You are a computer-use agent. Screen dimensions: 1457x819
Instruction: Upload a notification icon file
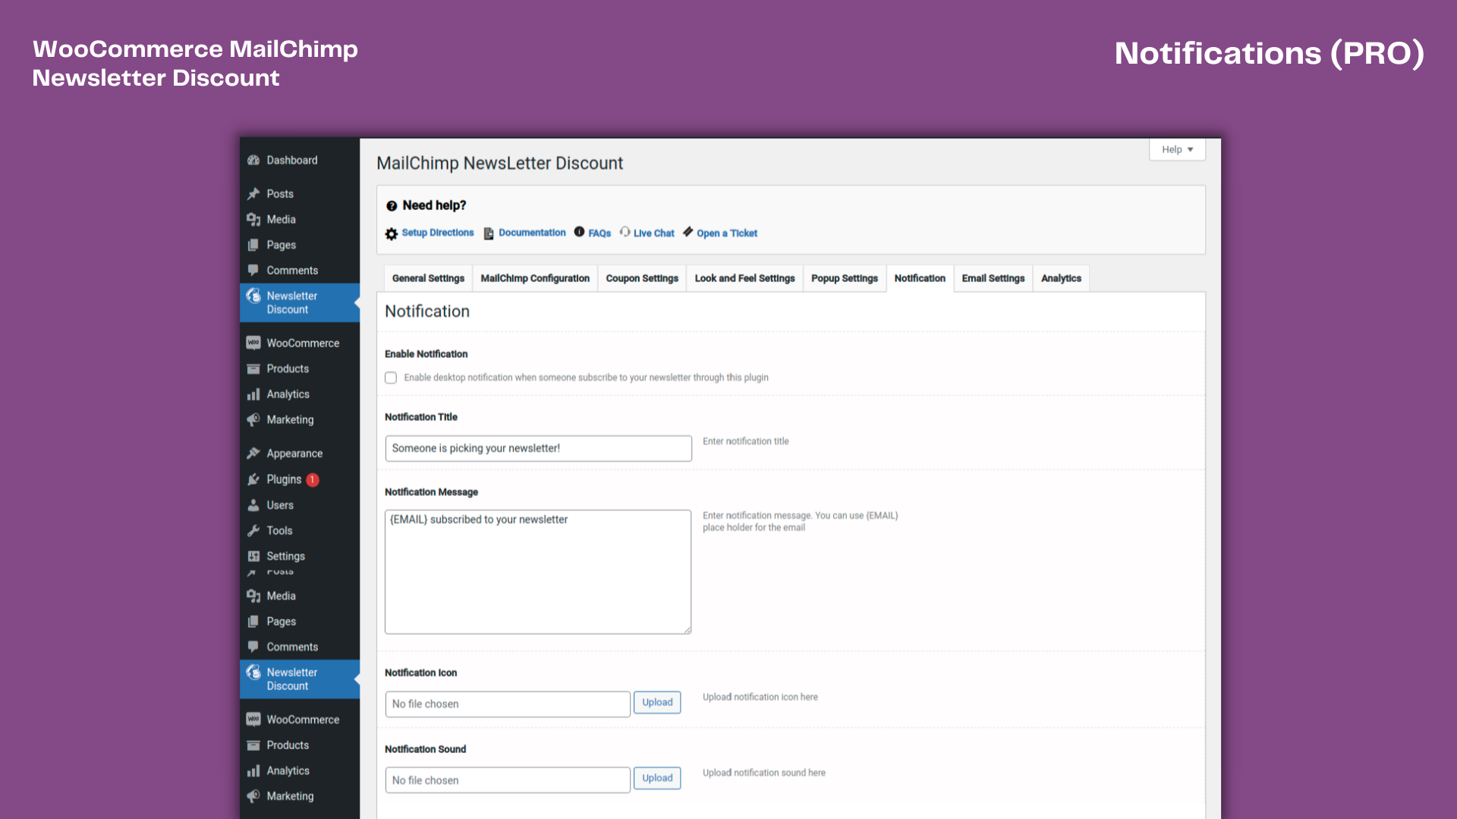(657, 702)
